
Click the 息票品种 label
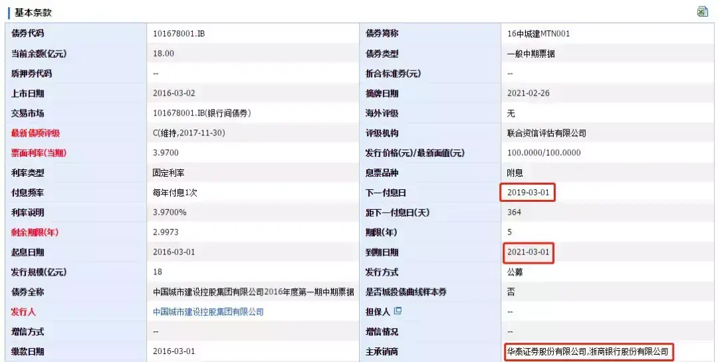(x=382, y=173)
